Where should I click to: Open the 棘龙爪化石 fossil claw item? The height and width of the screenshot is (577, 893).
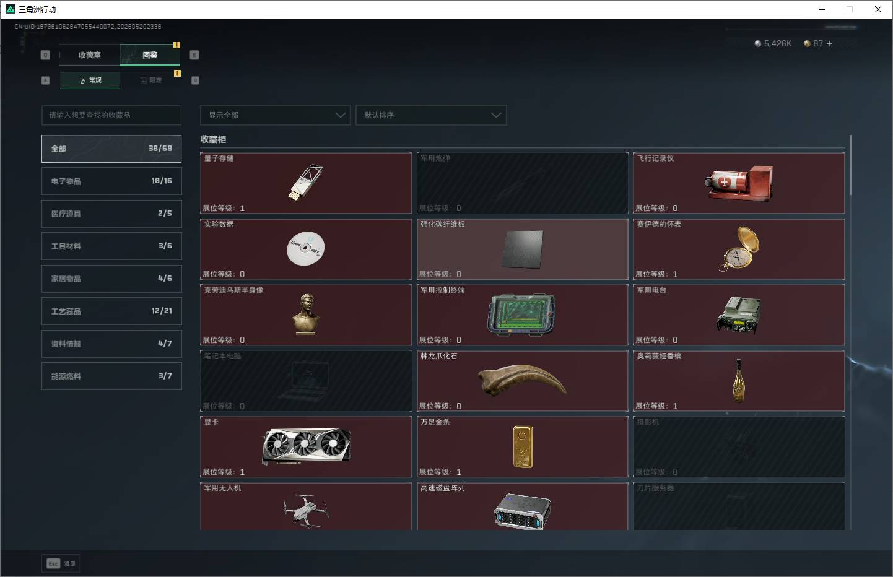click(x=523, y=381)
